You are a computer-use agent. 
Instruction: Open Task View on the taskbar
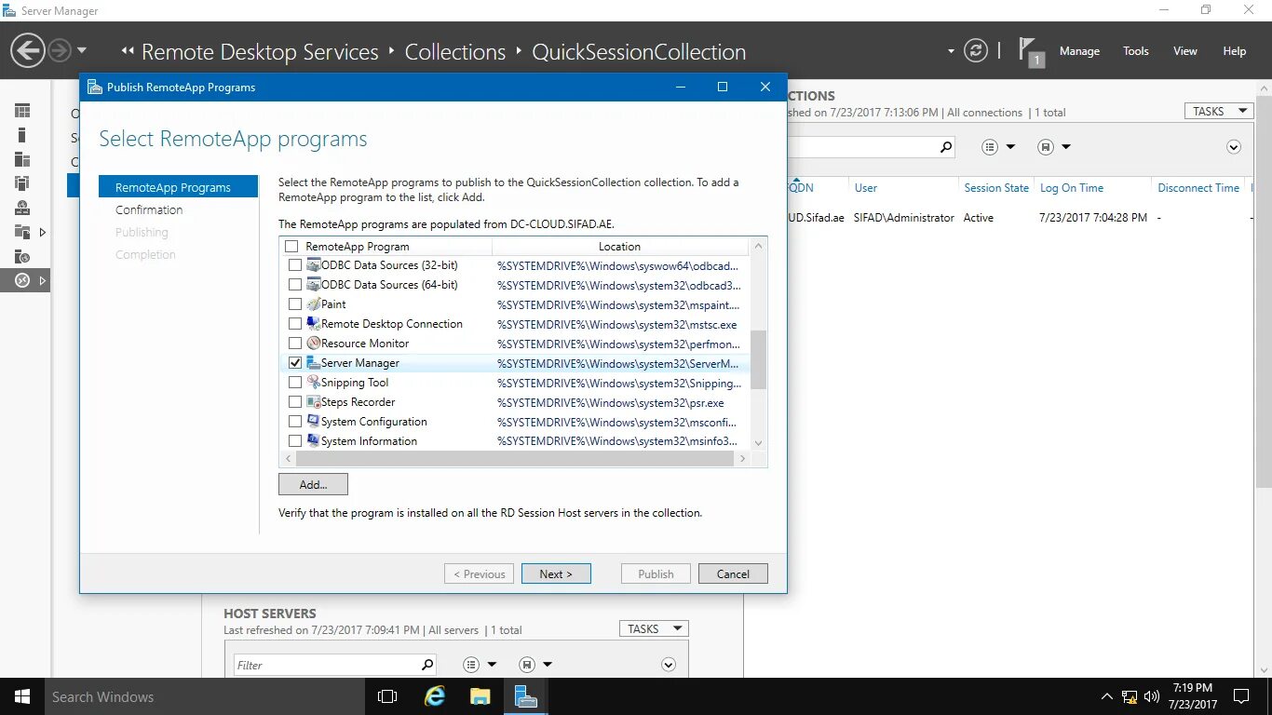(x=387, y=696)
